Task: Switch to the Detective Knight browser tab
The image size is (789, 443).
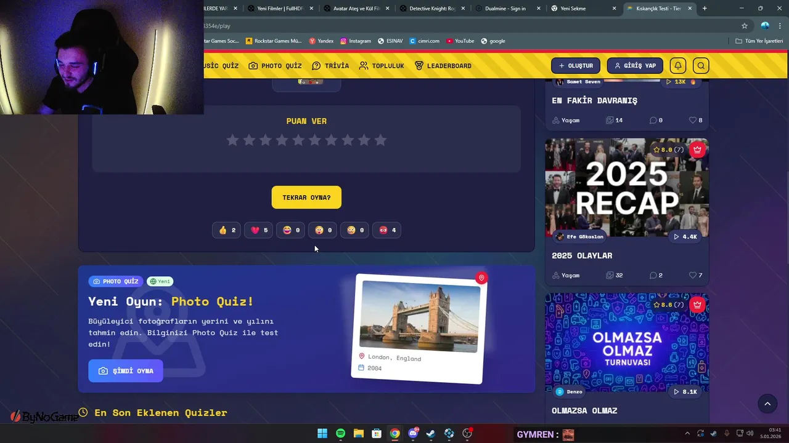Action: [431, 9]
